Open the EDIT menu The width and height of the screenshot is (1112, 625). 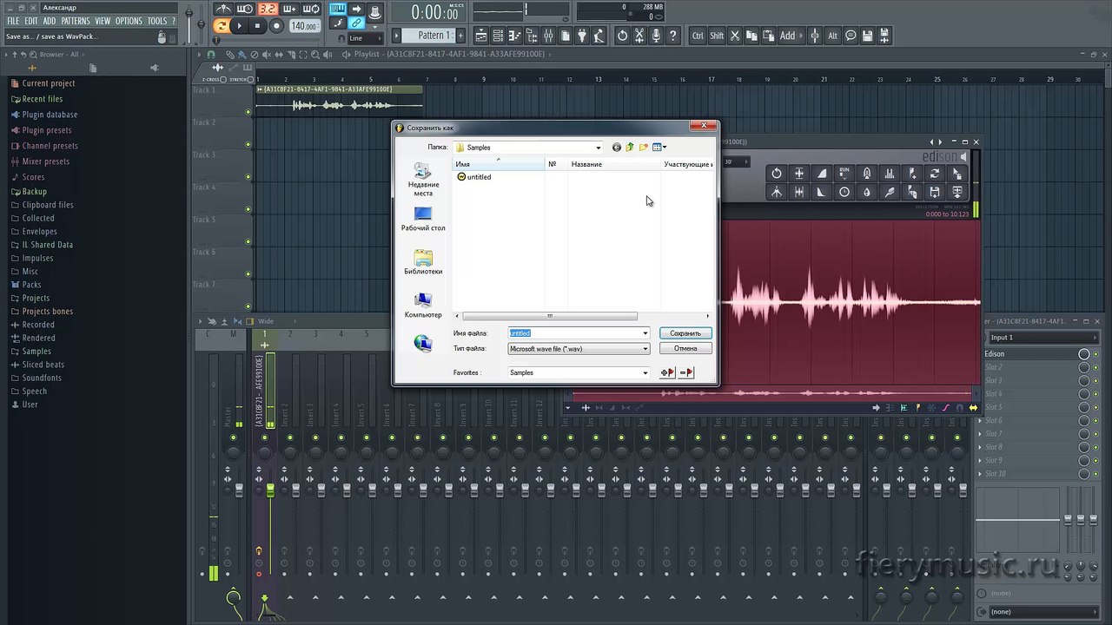tap(31, 21)
